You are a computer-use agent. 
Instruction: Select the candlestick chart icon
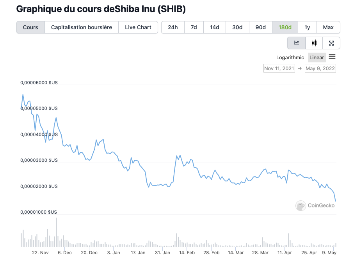click(314, 43)
